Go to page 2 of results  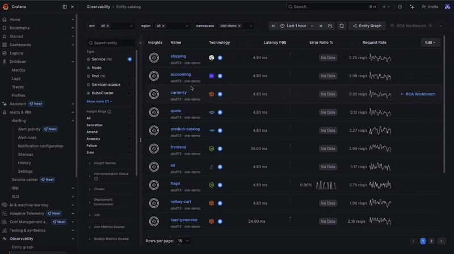pos(431,241)
